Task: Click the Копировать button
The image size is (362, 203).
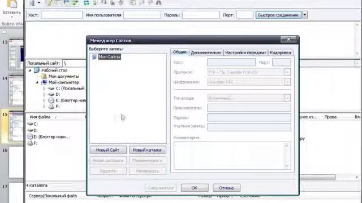Action: (x=147, y=171)
